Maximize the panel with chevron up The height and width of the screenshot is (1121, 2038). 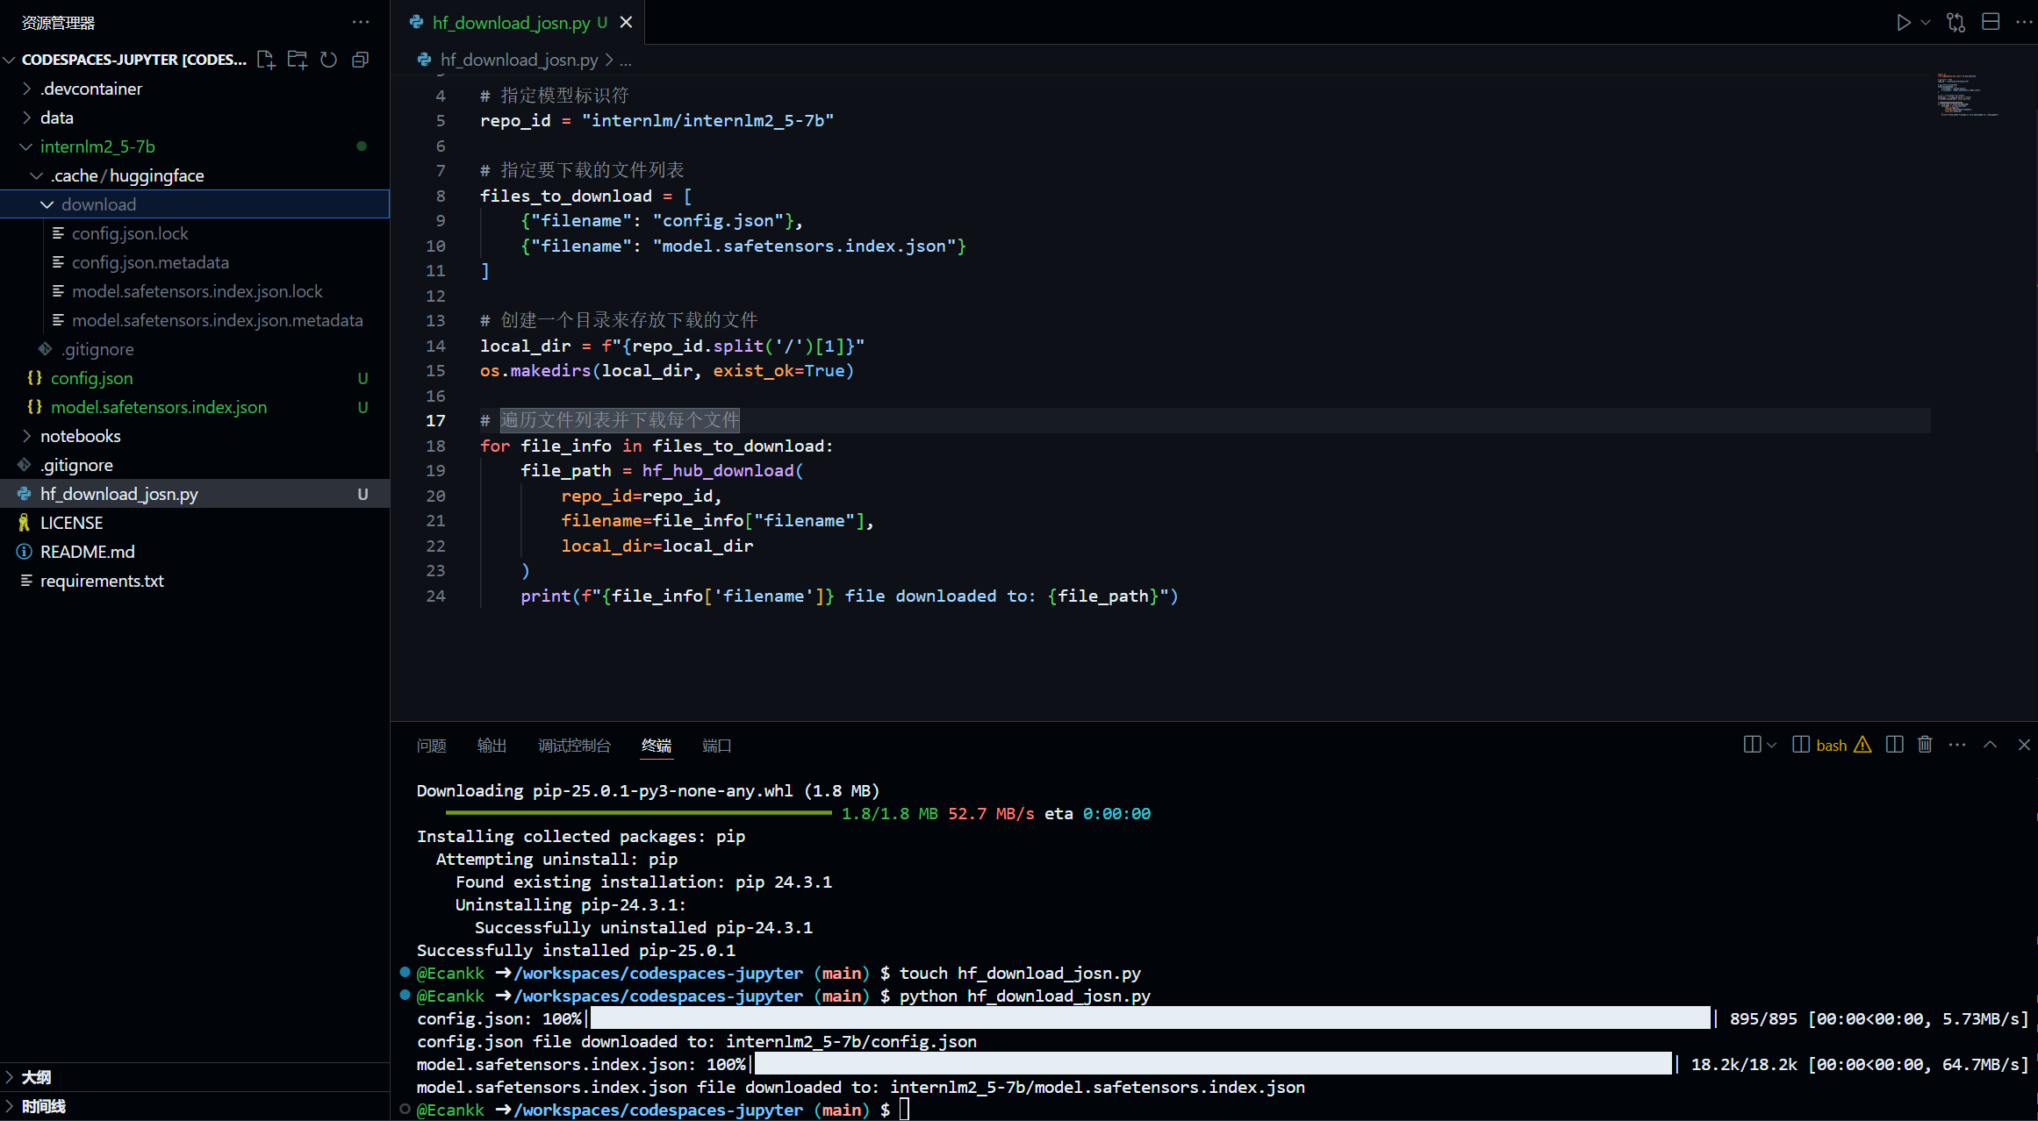(x=1990, y=745)
